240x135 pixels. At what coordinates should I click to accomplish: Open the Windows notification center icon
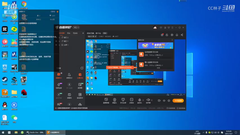click(236, 132)
